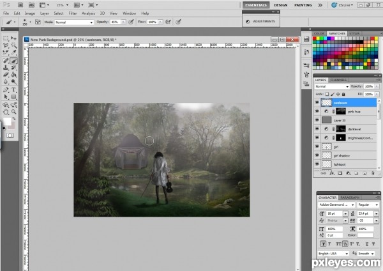This screenshot has height=271, width=383.
Task: Open layer blend mode dropdown
Action: tap(332, 86)
